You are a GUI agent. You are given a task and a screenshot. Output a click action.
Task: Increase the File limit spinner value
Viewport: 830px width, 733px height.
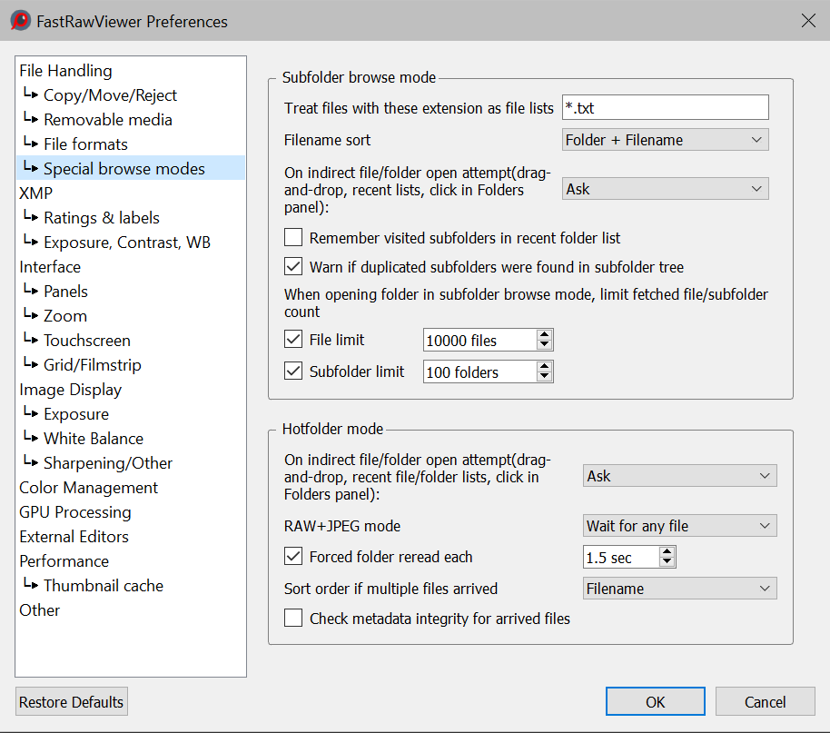pos(544,335)
